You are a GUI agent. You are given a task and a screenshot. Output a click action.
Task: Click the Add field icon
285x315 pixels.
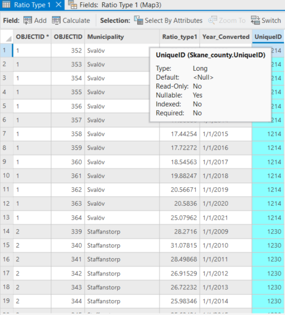pyautogui.click(x=27, y=21)
